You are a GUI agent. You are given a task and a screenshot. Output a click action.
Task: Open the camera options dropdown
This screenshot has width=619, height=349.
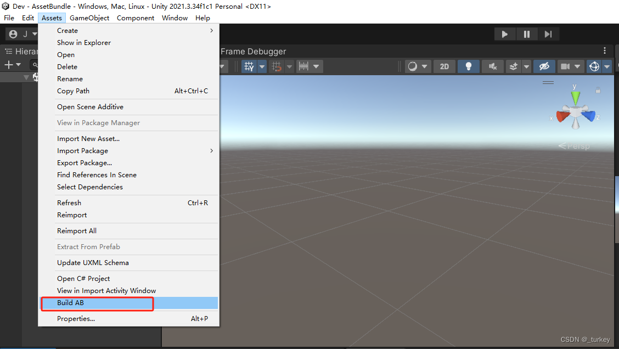click(577, 66)
